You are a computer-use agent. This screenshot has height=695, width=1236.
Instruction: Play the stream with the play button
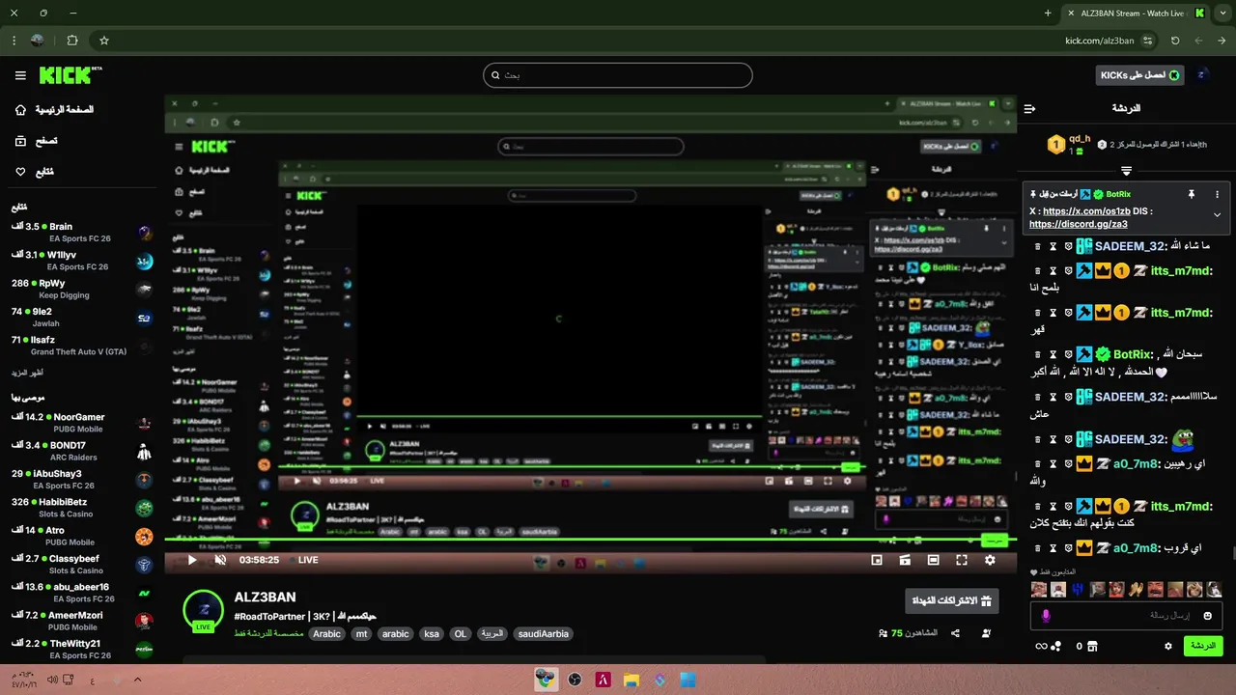coord(191,560)
